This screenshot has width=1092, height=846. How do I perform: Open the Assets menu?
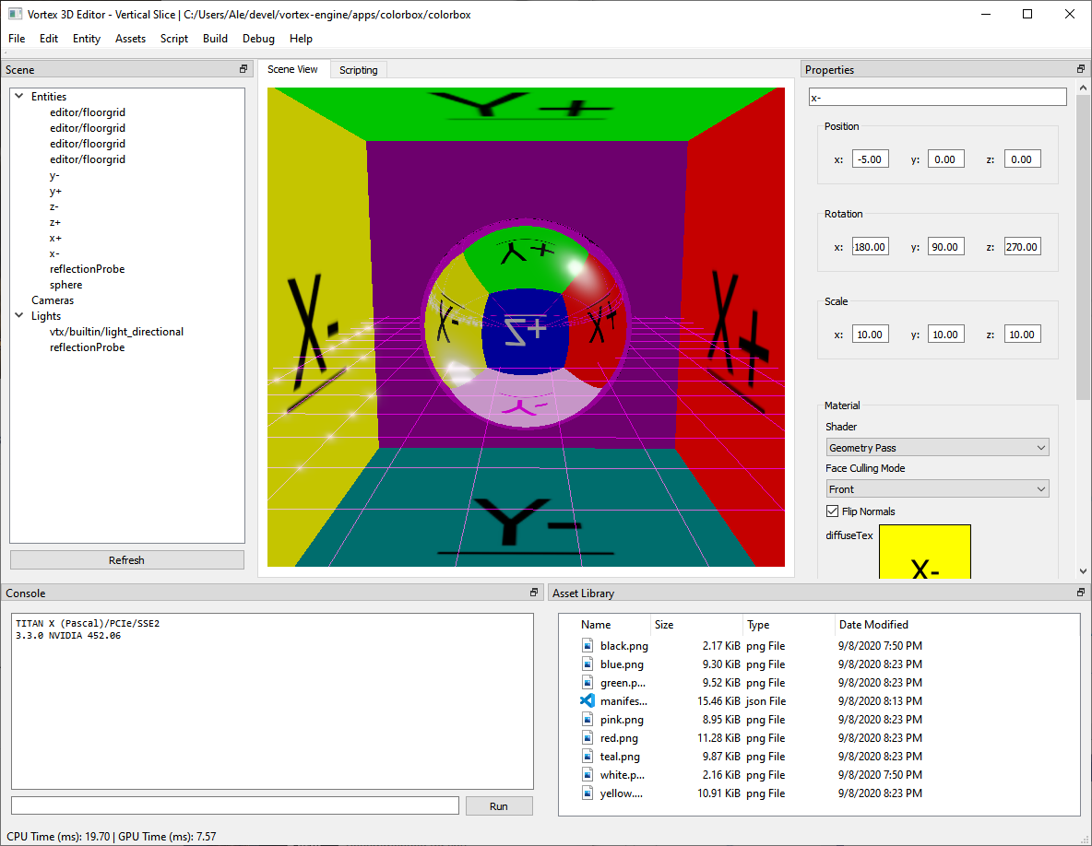click(x=130, y=39)
